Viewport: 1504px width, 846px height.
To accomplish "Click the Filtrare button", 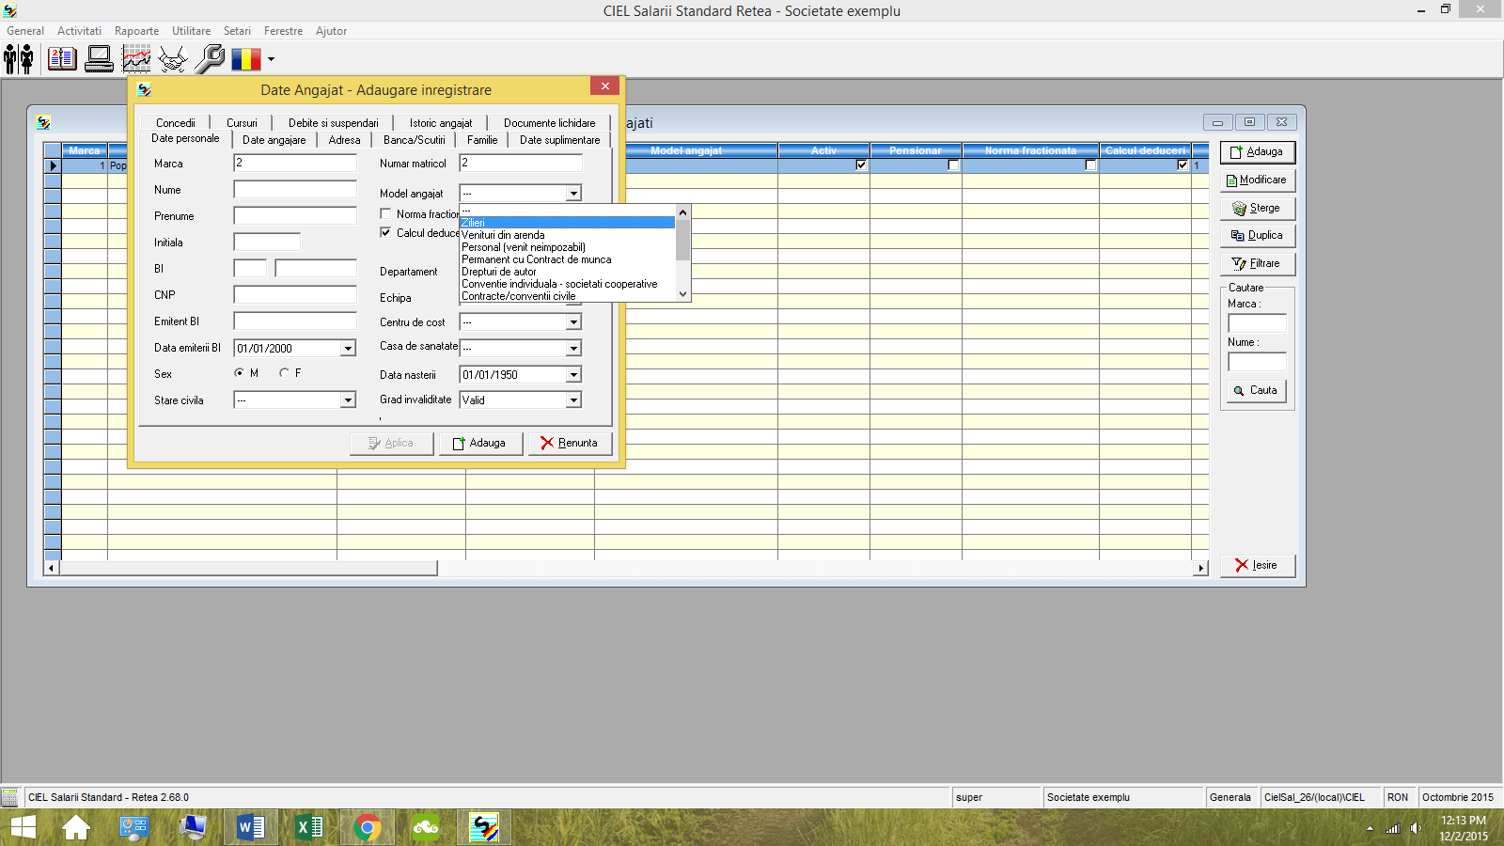I will tap(1258, 263).
